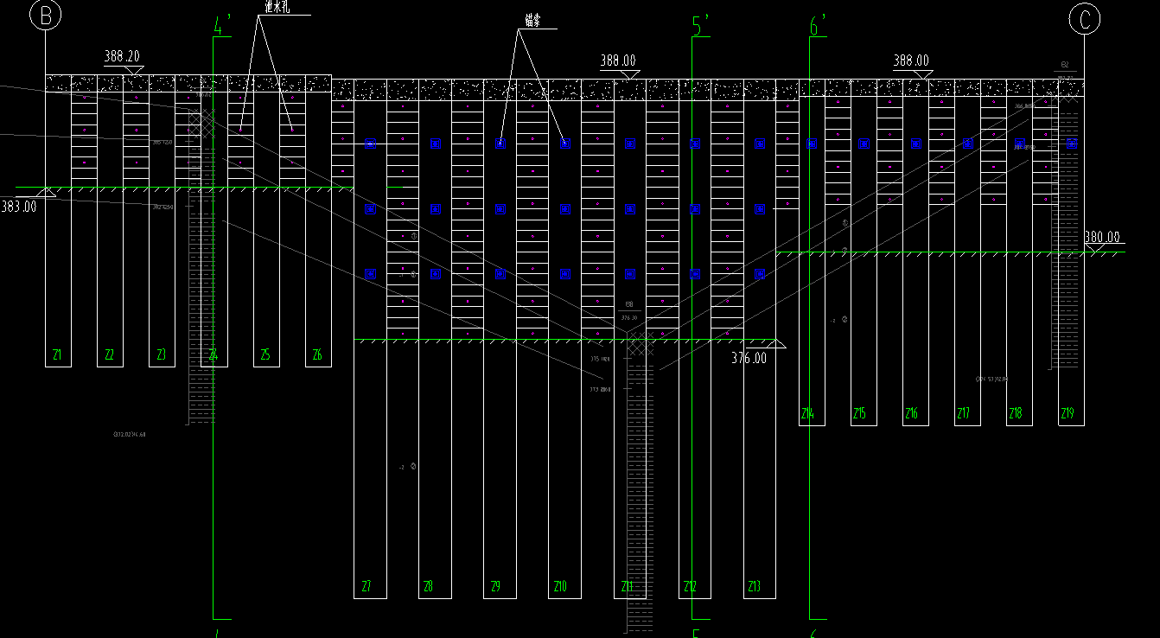Select pile label Z3
Image resolution: width=1160 pixels, height=638 pixels.
161,354
